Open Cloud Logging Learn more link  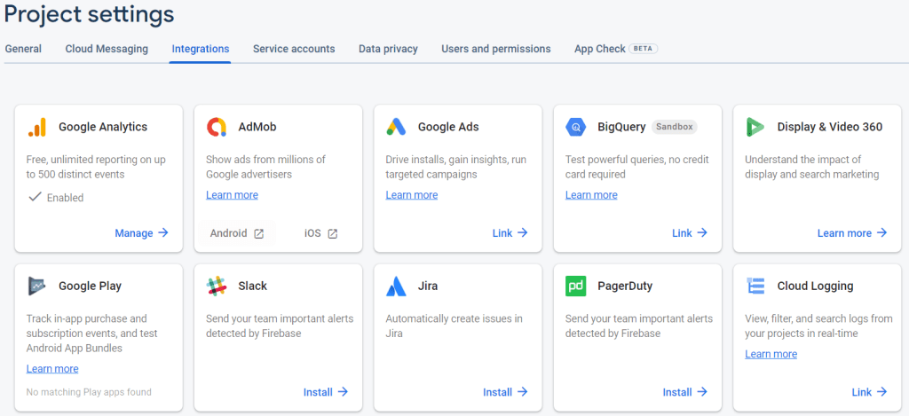point(771,354)
